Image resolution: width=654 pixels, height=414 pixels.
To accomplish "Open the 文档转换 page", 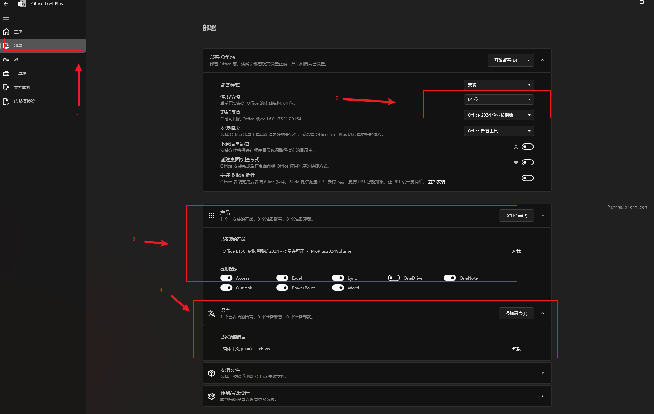I will [x=43, y=88].
